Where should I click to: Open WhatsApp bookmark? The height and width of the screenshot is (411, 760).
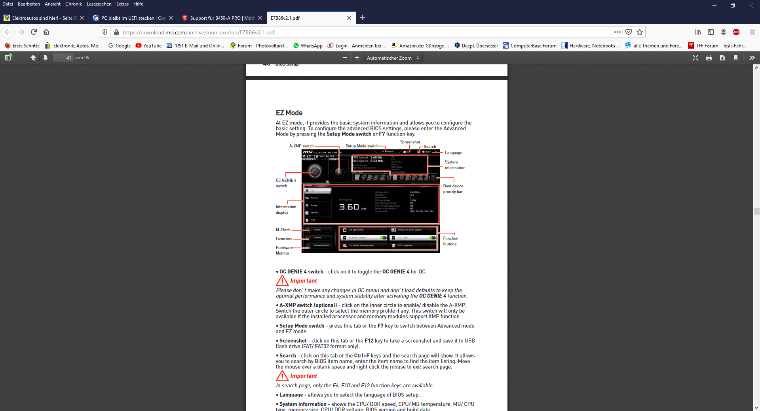coord(308,45)
